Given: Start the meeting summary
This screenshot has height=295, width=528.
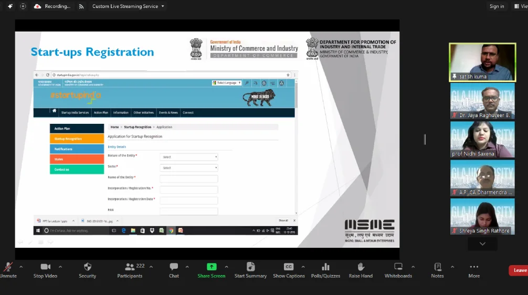Looking at the screenshot, I should click(x=250, y=270).
